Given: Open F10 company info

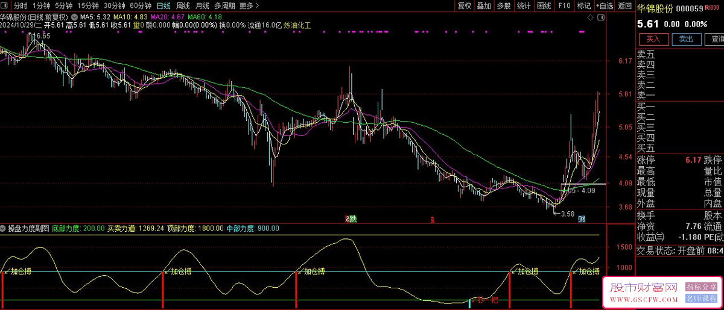Looking at the screenshot, I should pos(564,5).
